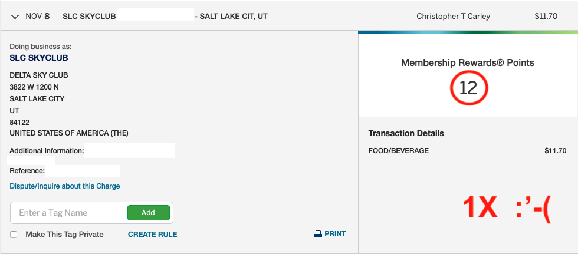Click the circled 12 rewards points value
This screenshot has width=578, height=254.
click(468, 89)
